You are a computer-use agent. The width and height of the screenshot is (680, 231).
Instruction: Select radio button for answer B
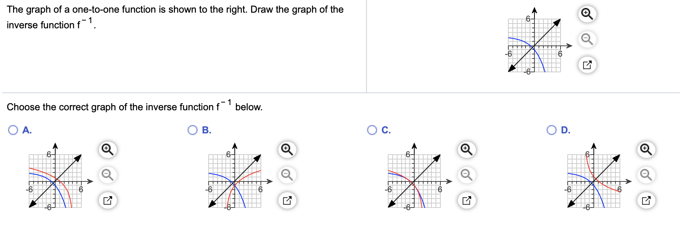192,130
